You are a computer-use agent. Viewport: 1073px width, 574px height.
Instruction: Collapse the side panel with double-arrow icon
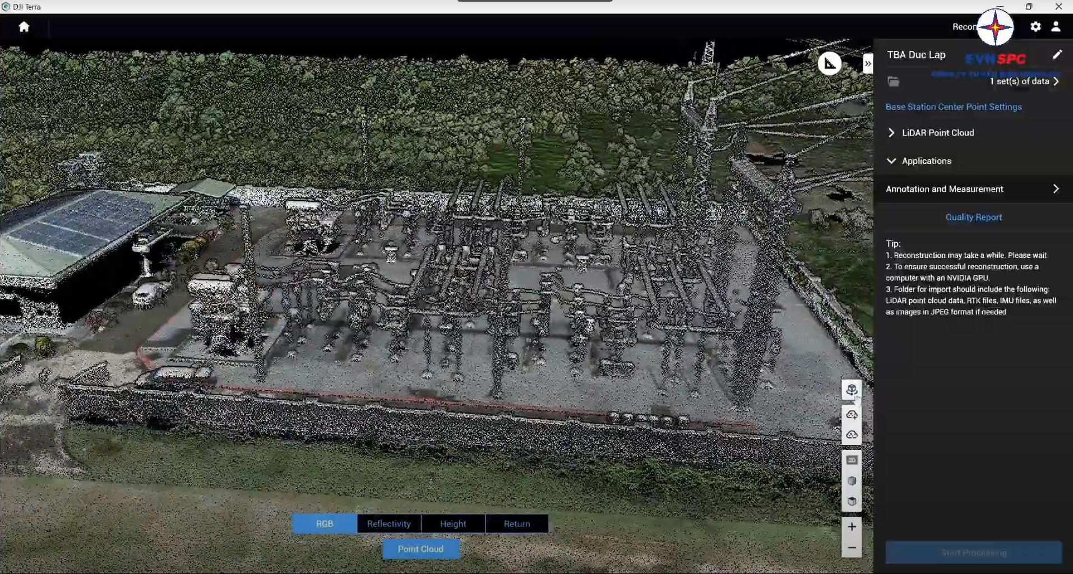coord(868,63)
